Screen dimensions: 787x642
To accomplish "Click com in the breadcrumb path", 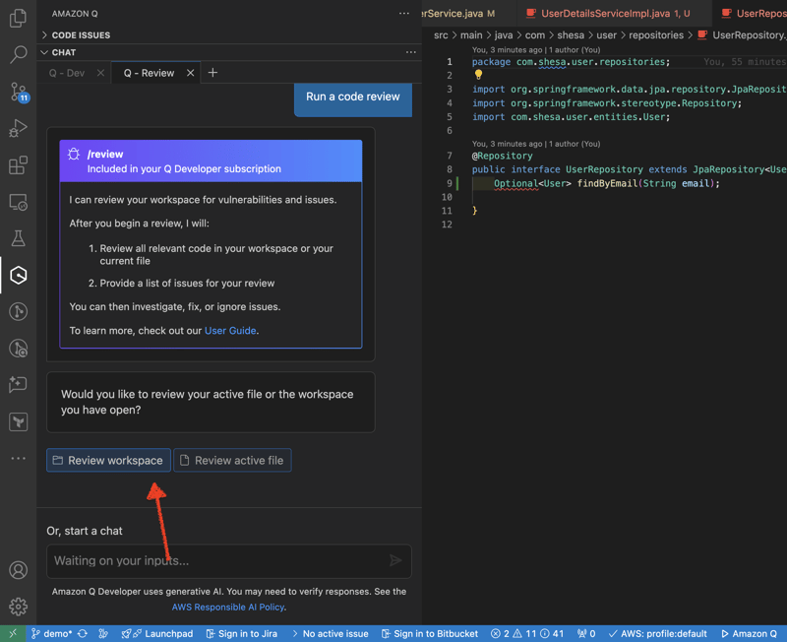I will pos(535,35).
